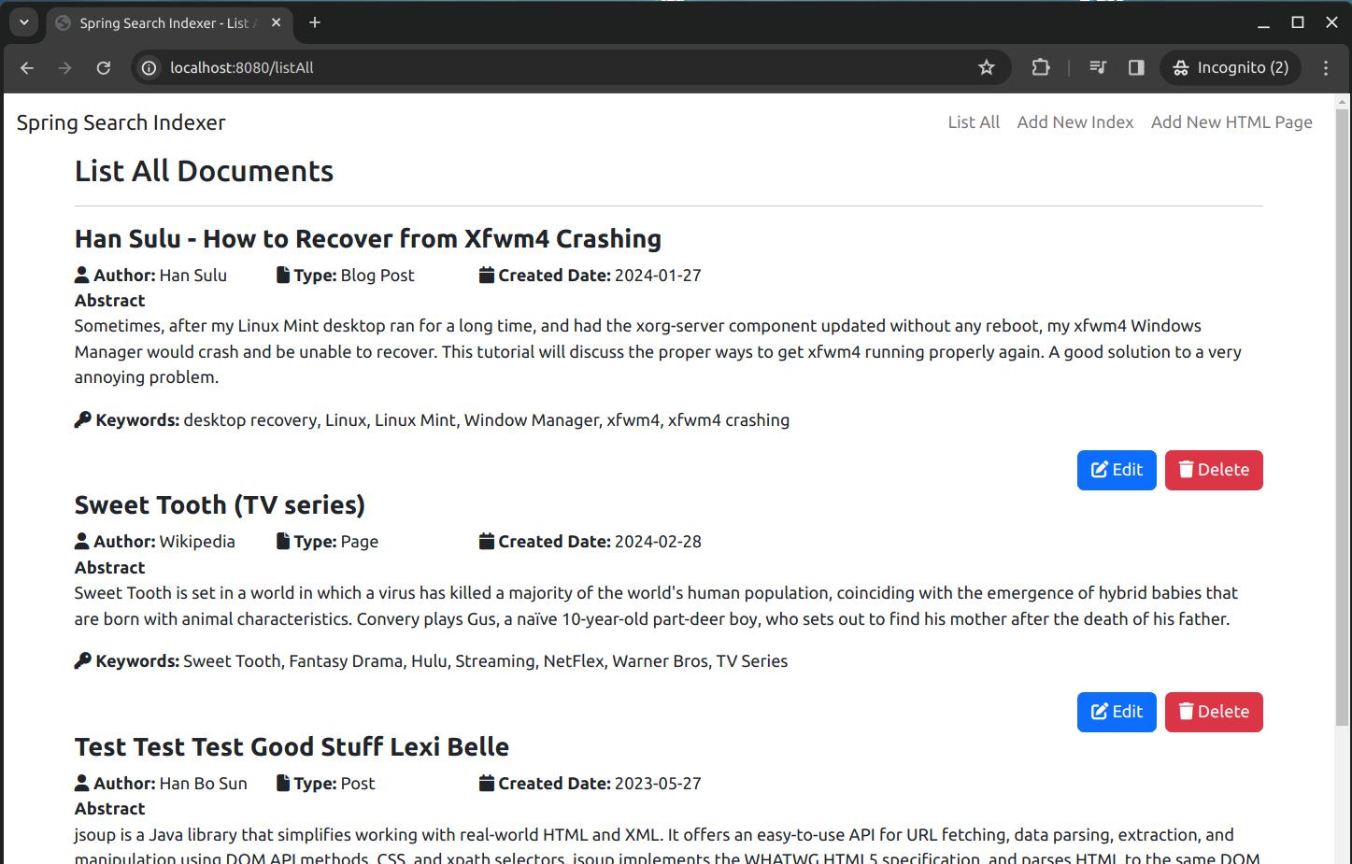Open a new browser tab
Viewport: 1352px width, 864px height.
coord(315,22)
